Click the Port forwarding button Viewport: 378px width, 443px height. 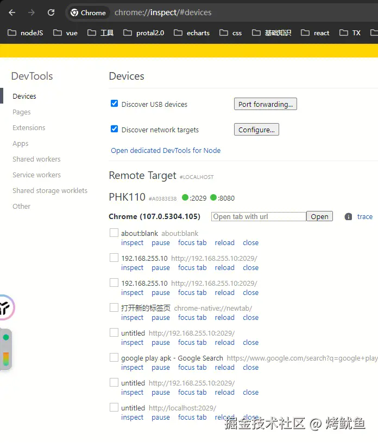tap(266, 104)
